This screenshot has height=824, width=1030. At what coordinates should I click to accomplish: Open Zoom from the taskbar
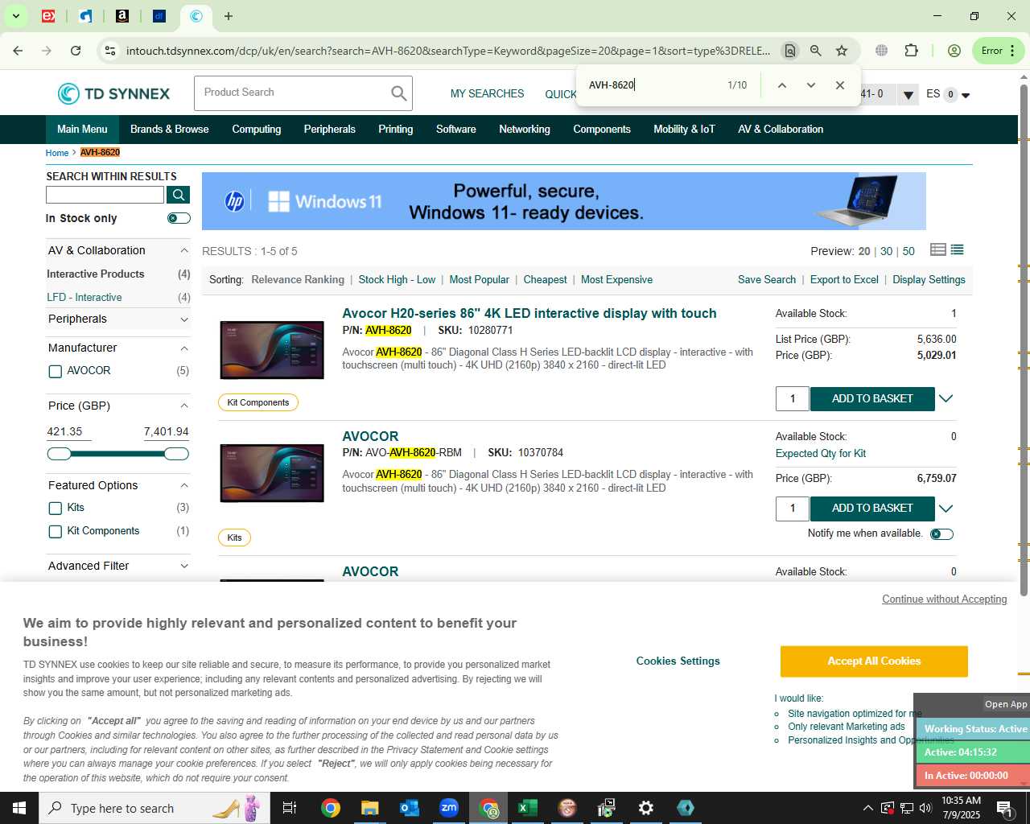(449, 808)
